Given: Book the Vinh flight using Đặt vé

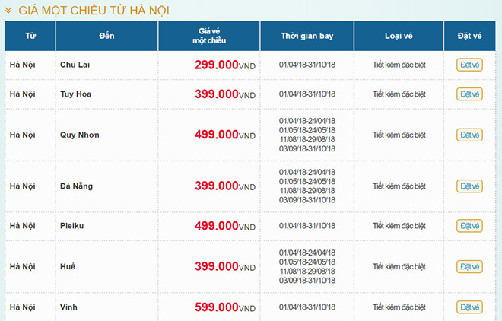Looking at the screenshot, I should (x=469, y=307).
